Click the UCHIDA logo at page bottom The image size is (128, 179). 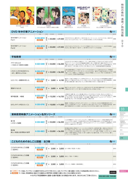coord(113,172)
